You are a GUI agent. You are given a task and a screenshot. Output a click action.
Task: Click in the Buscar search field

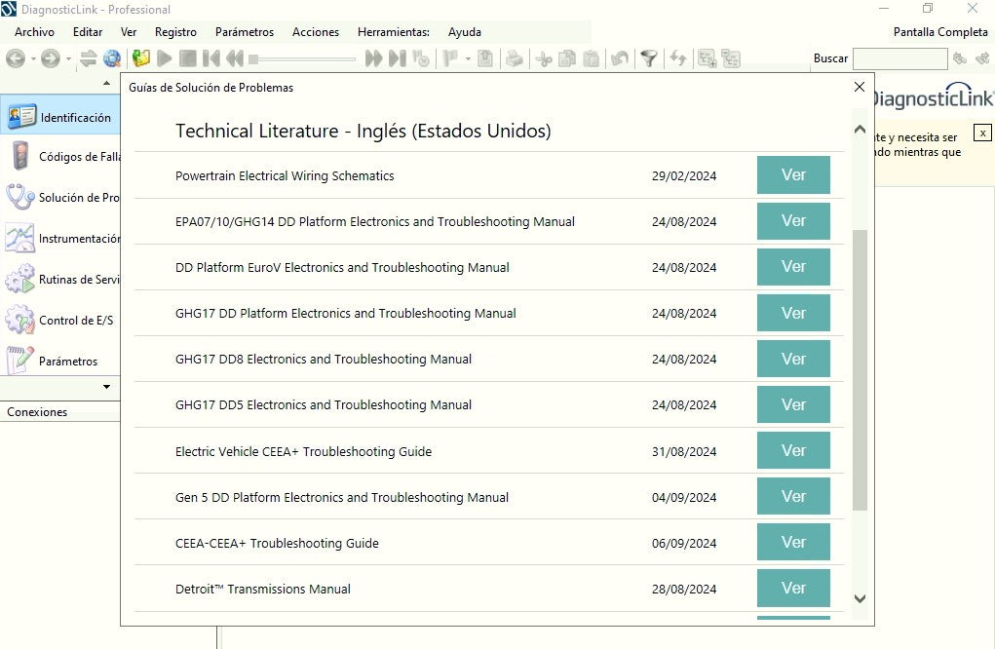click(899, 58)
